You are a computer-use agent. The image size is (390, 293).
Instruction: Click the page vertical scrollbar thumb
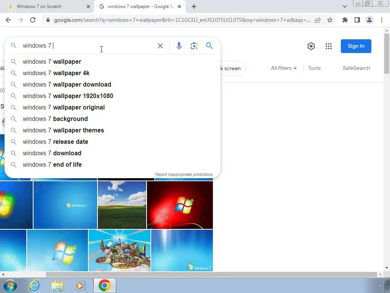tap(387, 53)
